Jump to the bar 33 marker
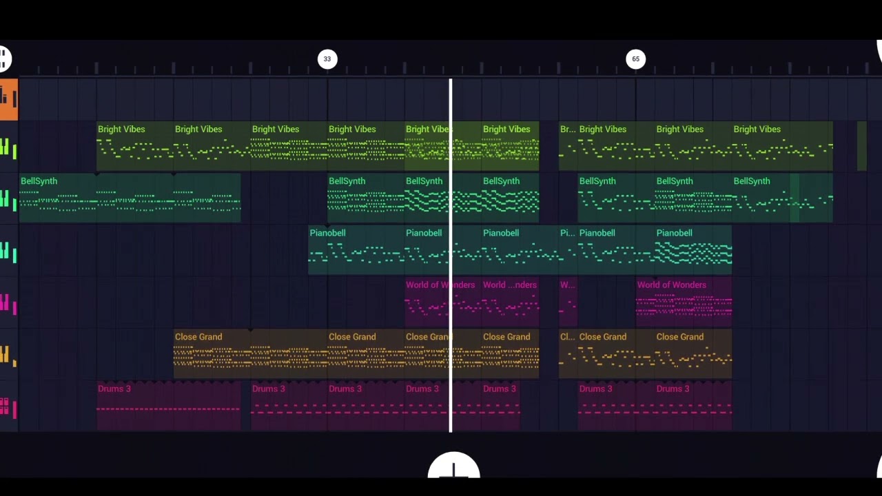This screenshot has height=496, width=882. tap(327, 59)
